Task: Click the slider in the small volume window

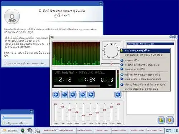Action: point(17,118)
